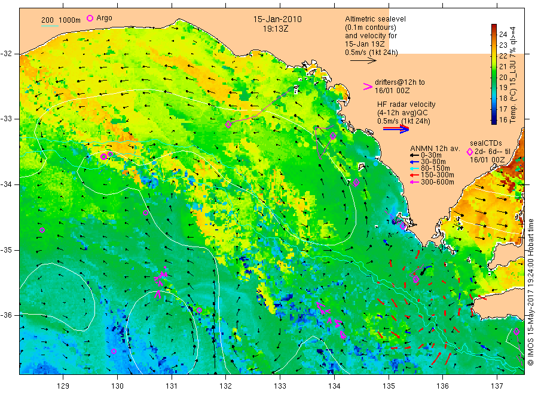The height and width of the screenshot is (394, 538).
Task: Click the 'sealCTDs' legend heading
Action: (x=485, y=143)
